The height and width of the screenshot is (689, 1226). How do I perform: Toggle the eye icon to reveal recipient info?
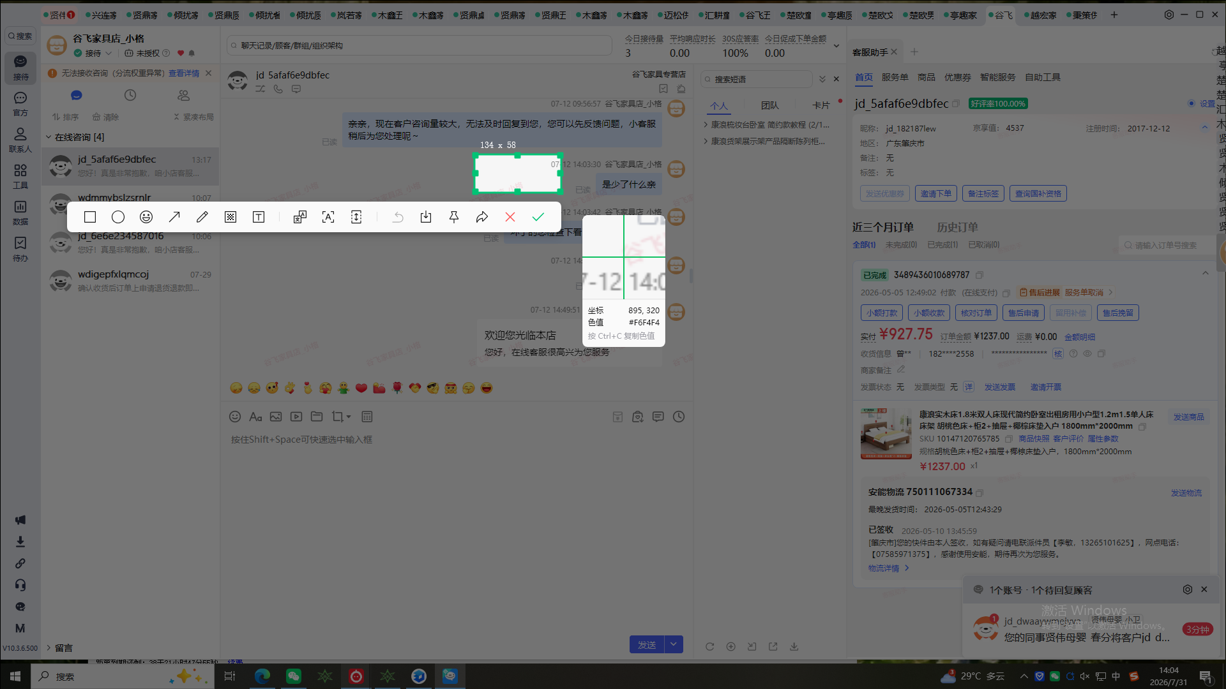pos(1087,353)
